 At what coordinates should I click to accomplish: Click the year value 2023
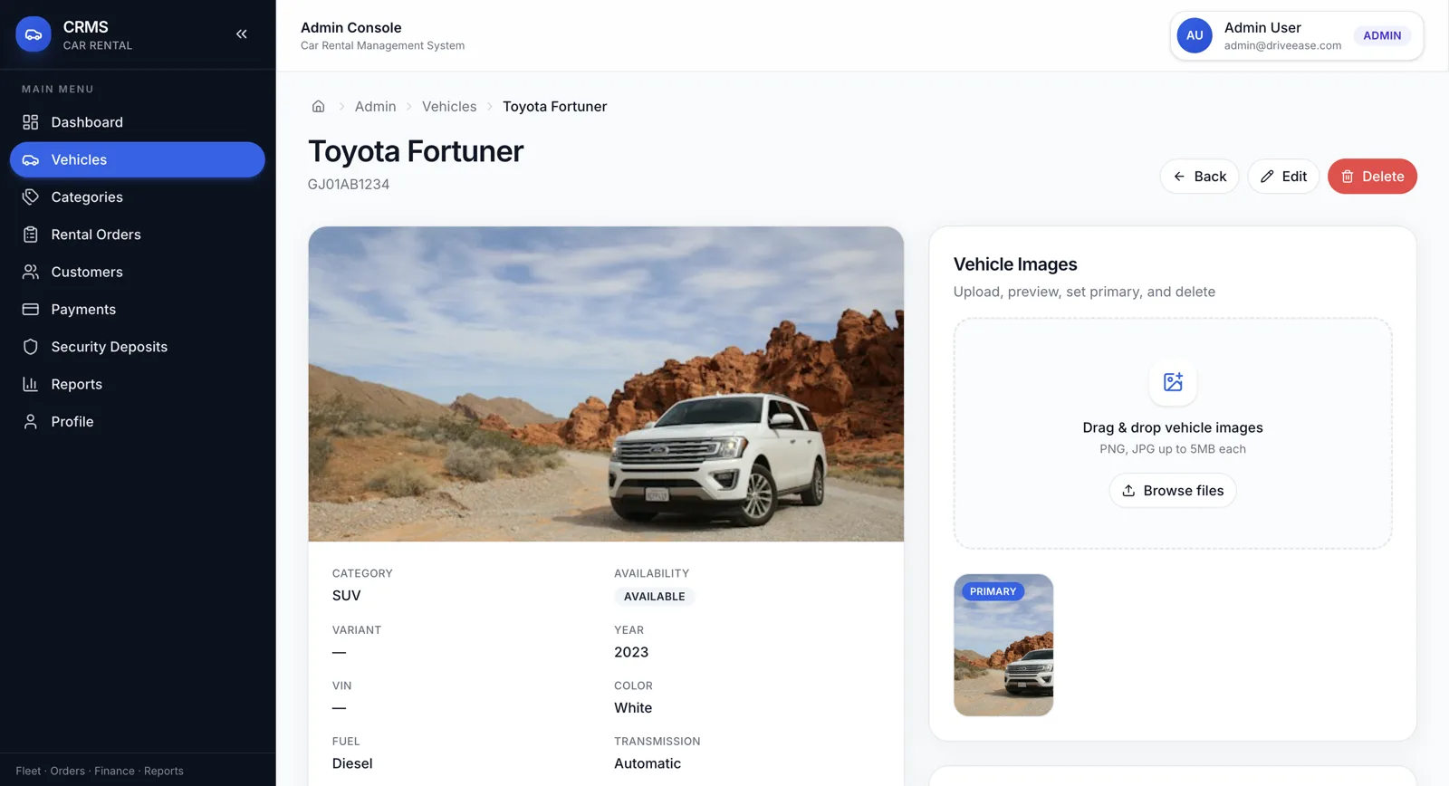point(631,652)
